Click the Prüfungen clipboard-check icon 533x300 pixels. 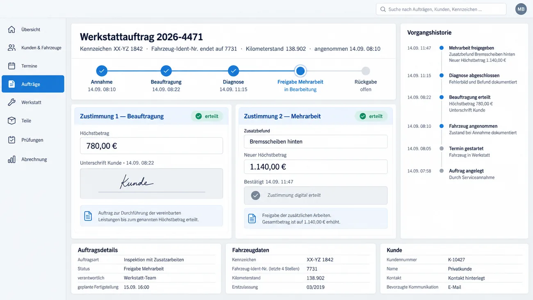11,140
